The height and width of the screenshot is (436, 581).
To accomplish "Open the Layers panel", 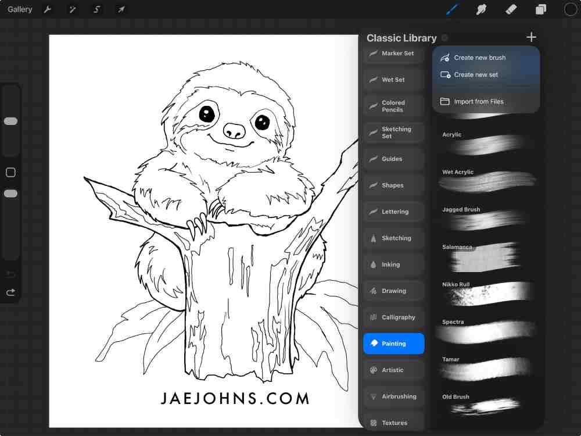I will (x=540, y=9).
